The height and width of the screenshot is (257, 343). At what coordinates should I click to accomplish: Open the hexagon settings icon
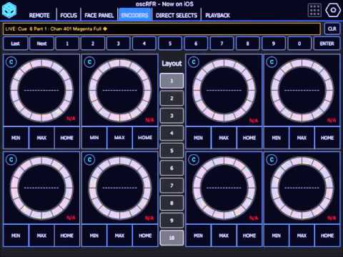[333, 10]
